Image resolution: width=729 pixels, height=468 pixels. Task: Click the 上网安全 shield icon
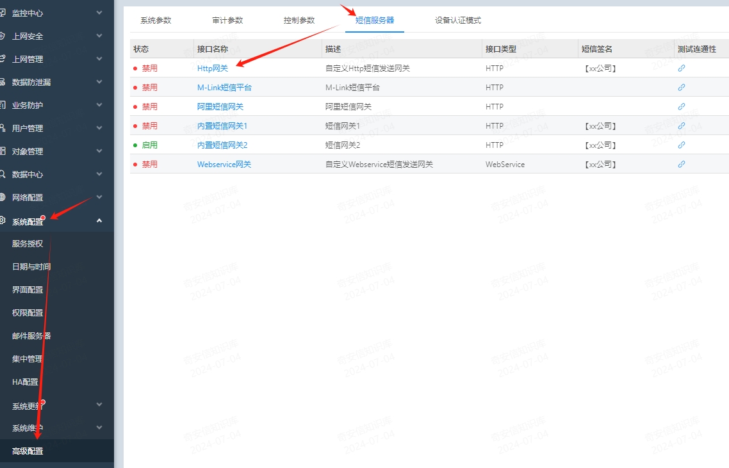tap(7, 36)
